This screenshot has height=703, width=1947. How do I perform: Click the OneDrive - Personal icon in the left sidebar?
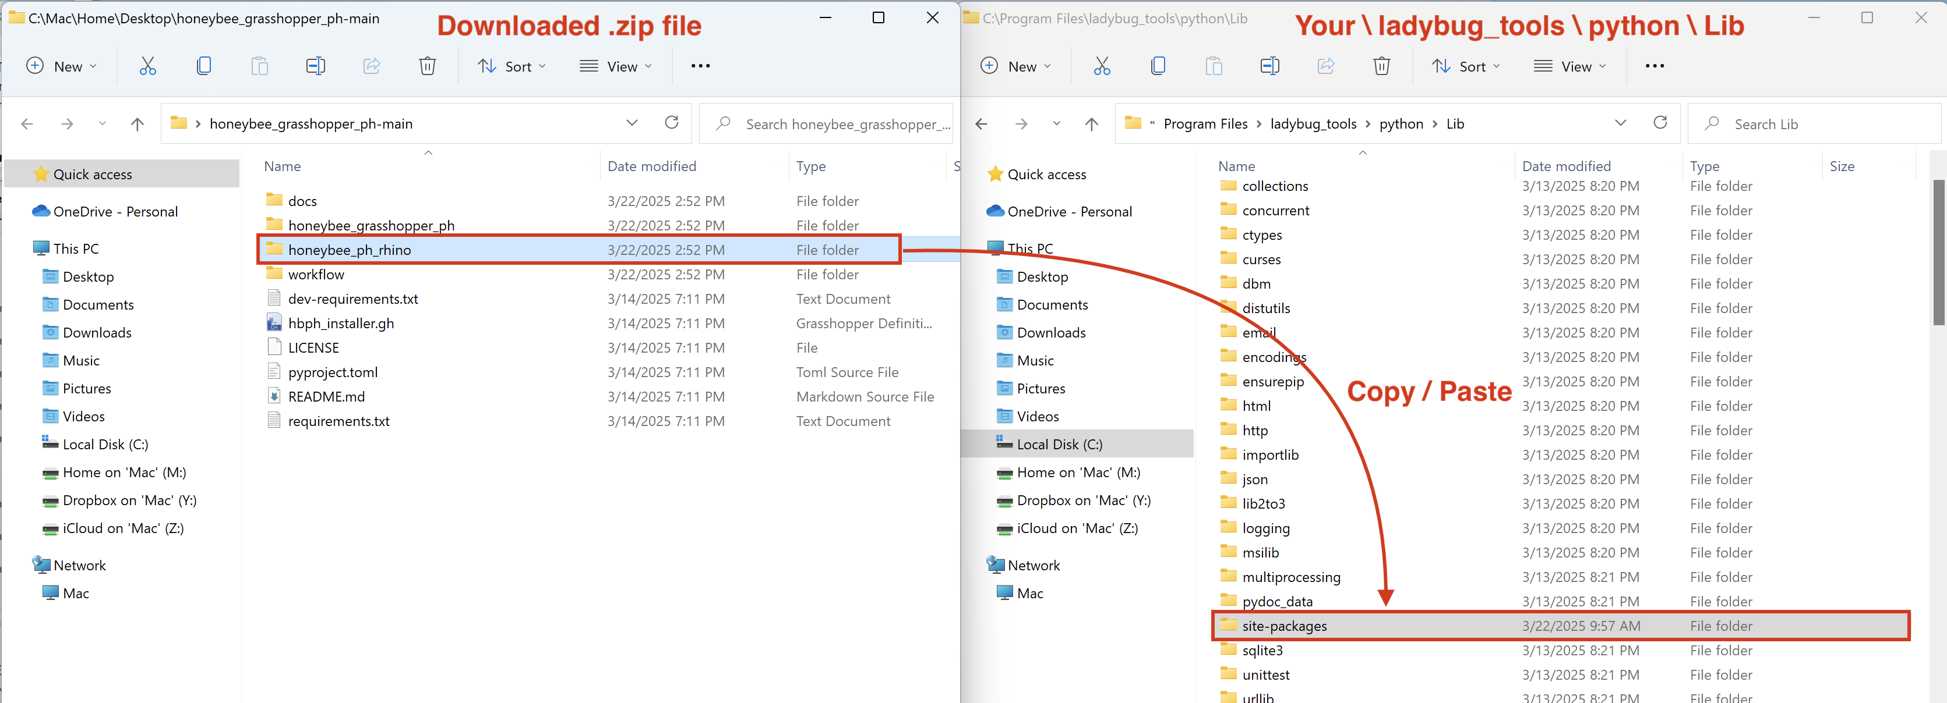click(x=40, y=211)
